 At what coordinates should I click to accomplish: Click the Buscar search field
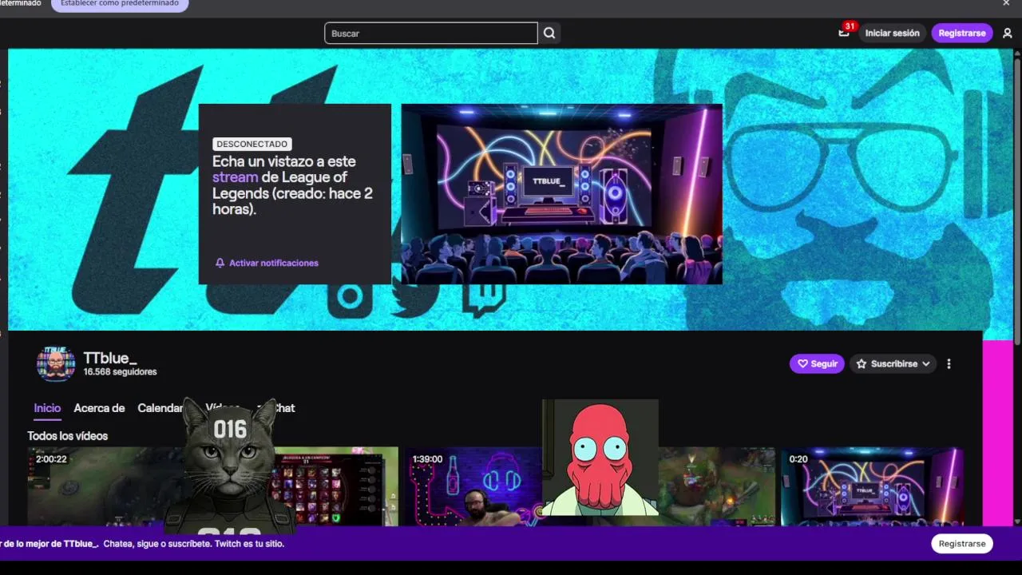431,33
